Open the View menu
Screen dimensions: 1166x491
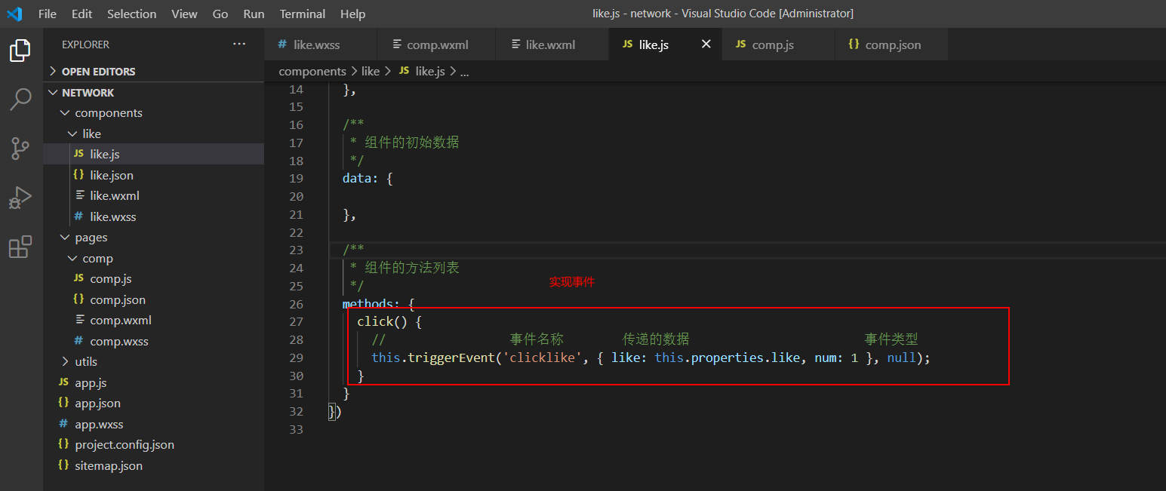184,14
